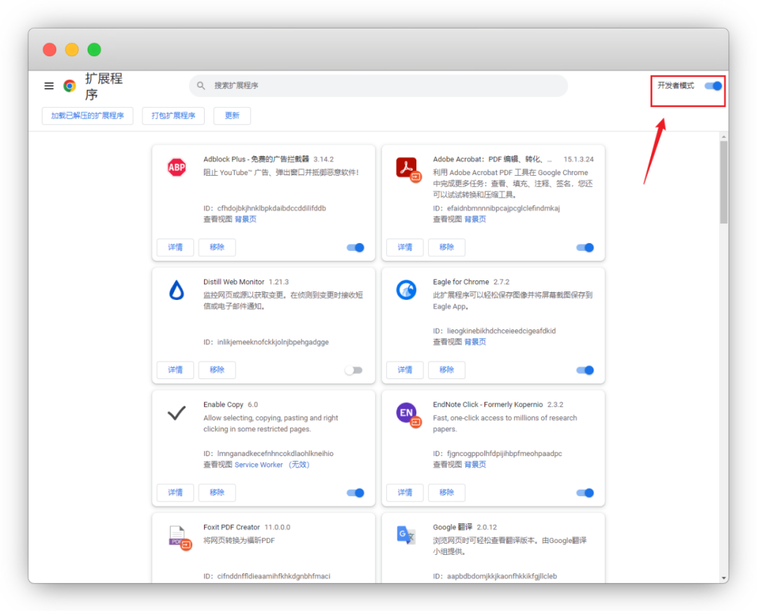Disable the Adobe Acrobat extension toggle

pos(585,247)
